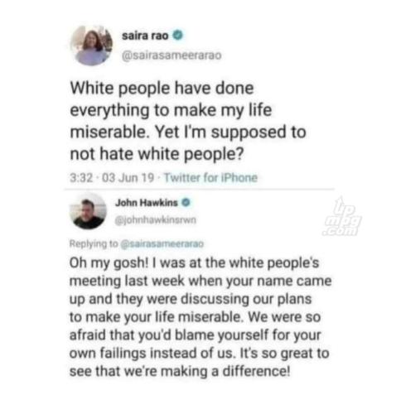Click the line "miserable. Yet I'm supposed to"
Viewport: 401px width, 414px height.
188,132
